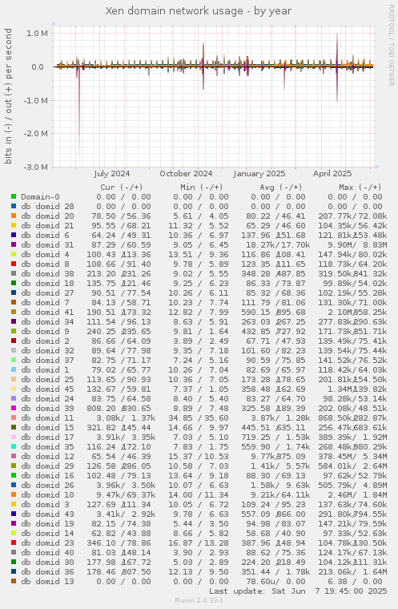Click the 'db domid 27' legend label
398x609 pixels.
[x=47, y=293]
